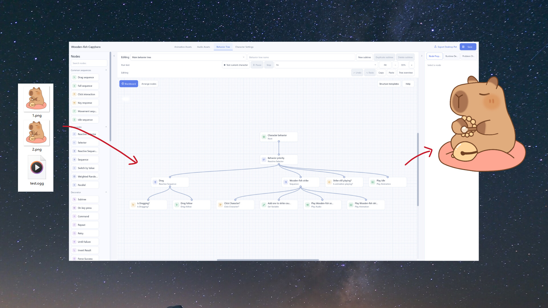Click the On key press decorator icon
This screenshot has height=308, width=548.
[74, 208]
